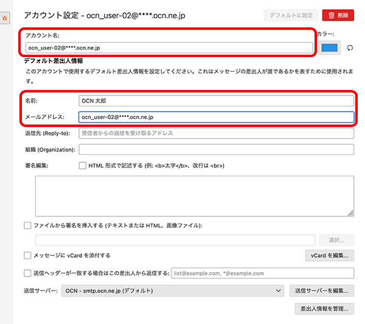Viewport: 365px width, 324px height.
Task: Click the trash icon on the 削除 button
Action: point(330,15)
